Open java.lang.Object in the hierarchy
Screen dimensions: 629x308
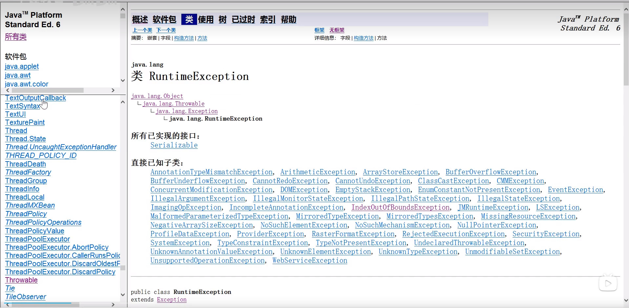157,96
